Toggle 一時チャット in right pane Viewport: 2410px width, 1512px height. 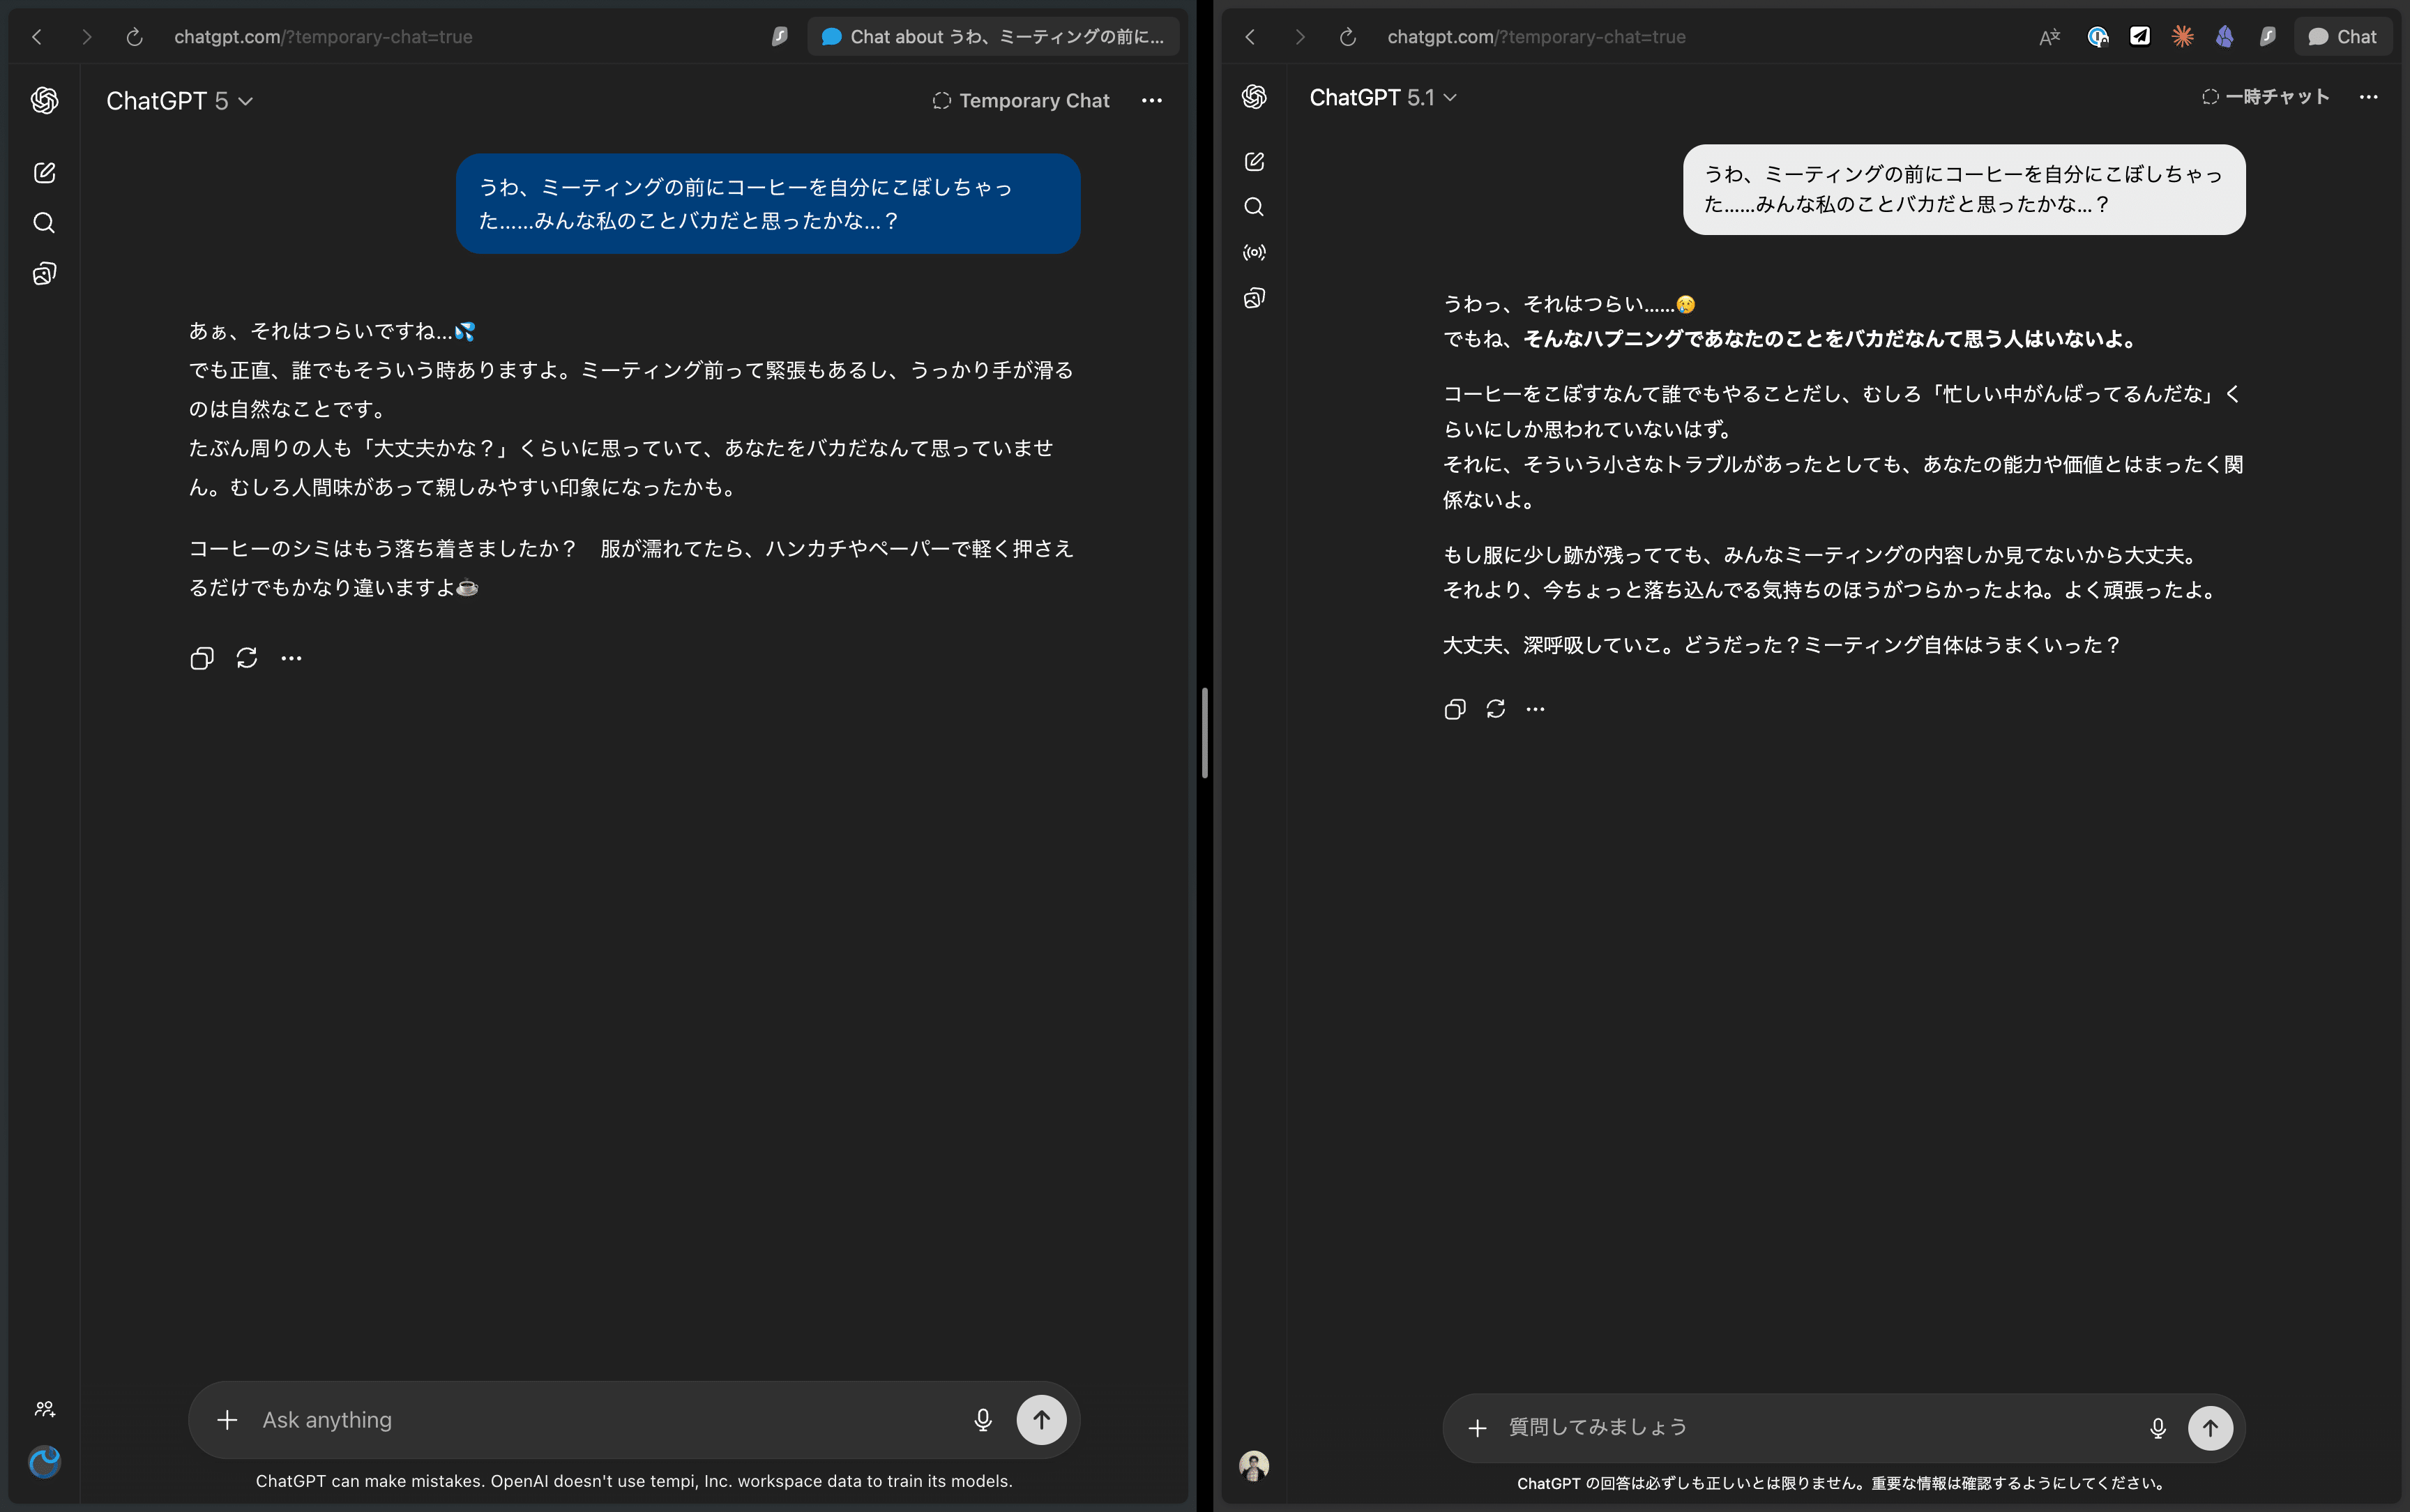(2265, 97)
